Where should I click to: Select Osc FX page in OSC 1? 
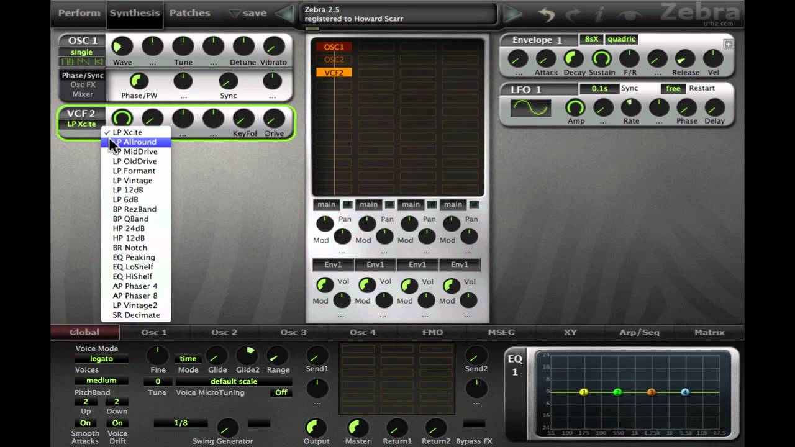pyautogui.click(x=83, y=84)
